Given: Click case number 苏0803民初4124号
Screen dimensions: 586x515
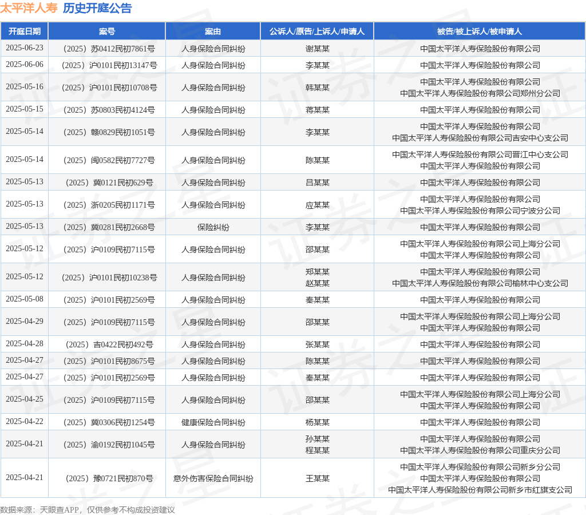Looking at the screenshot, I should pos(109,110).
